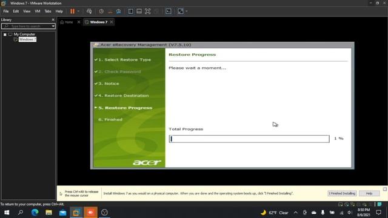This screenshot has width=388, height=218.
Task: Expand the power options dropdown arrow
Action: tap(78, 11)
